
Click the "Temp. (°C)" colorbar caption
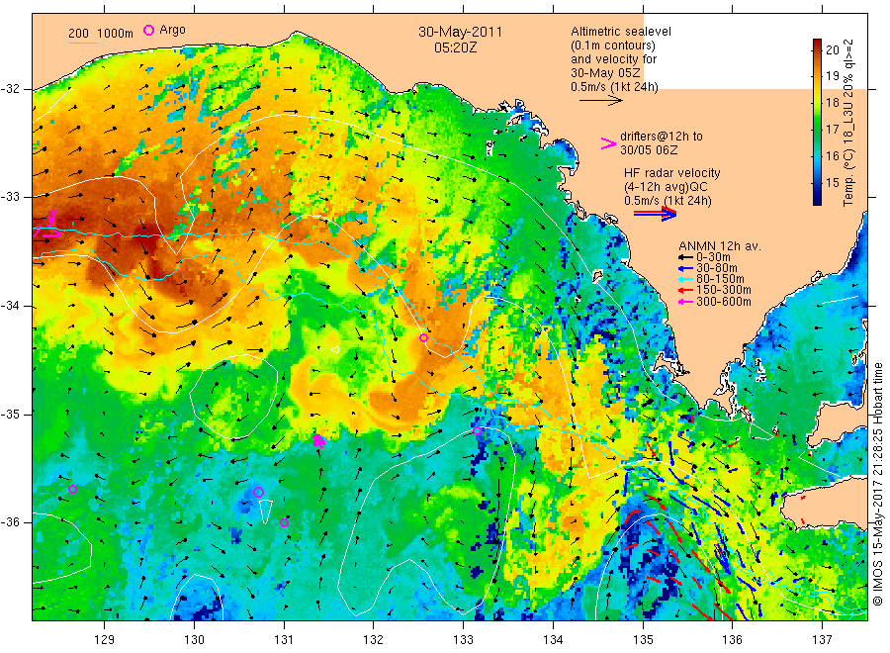[x=848, y=177]
